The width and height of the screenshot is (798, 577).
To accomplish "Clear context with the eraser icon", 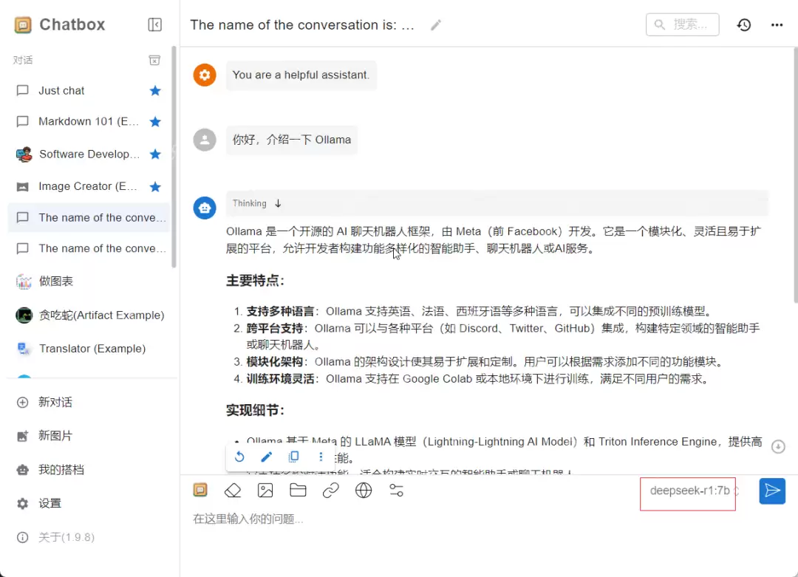I will (x=233, y=490).
